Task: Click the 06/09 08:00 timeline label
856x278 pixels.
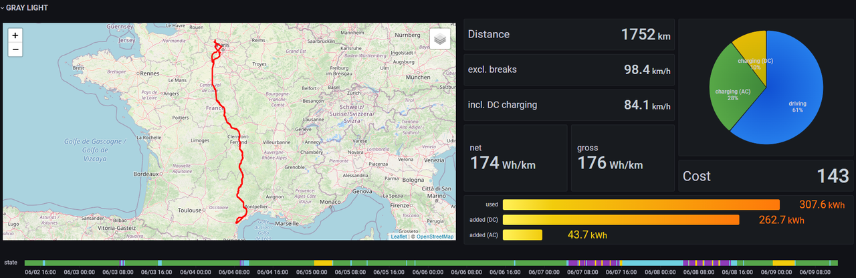Action: pyautogui.click(x=815, y=273)
